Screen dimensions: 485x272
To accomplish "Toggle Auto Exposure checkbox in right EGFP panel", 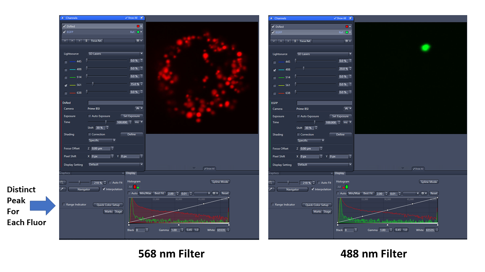I will coord(298,116).
